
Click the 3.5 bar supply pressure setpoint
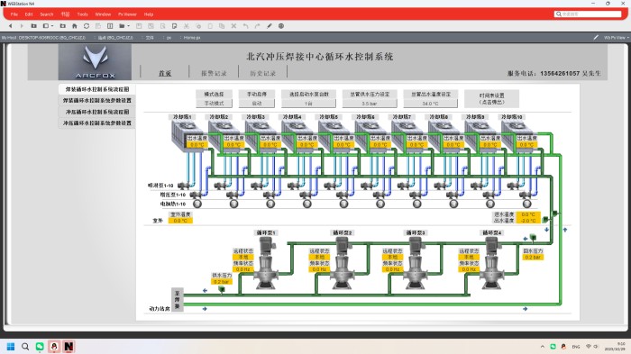coord(370,104)
